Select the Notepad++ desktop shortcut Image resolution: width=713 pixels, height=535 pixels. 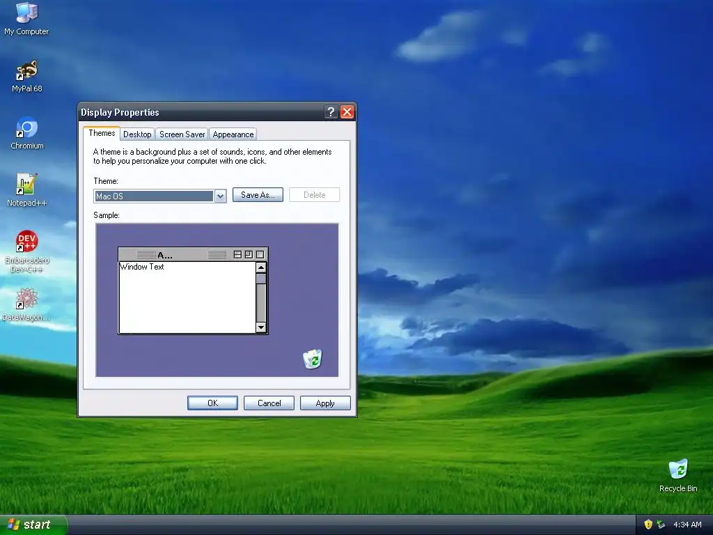coord(26,190)
